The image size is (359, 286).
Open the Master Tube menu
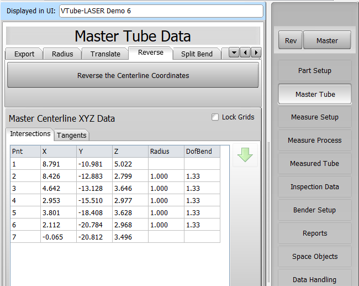click(x=315, y=94)
